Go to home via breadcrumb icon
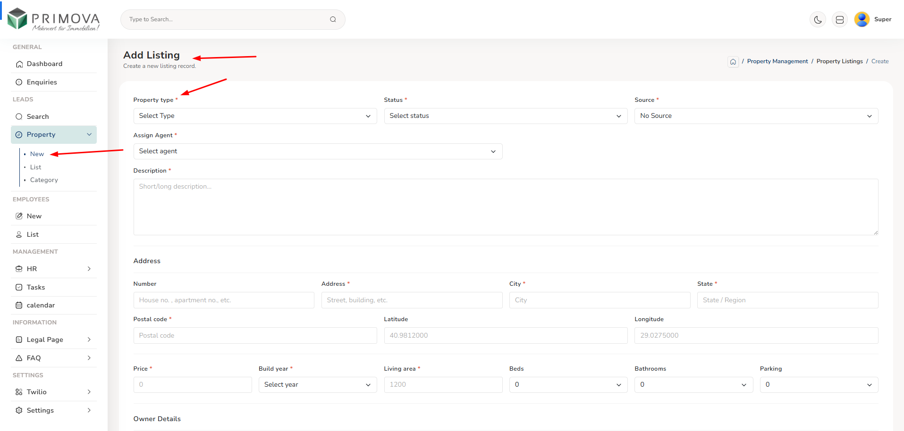Screen dimensions: 904x431 [x=733, y=62]
